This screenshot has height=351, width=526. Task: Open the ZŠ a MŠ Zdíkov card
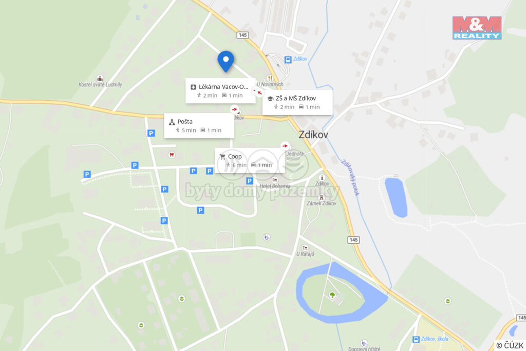click(297, 102)
